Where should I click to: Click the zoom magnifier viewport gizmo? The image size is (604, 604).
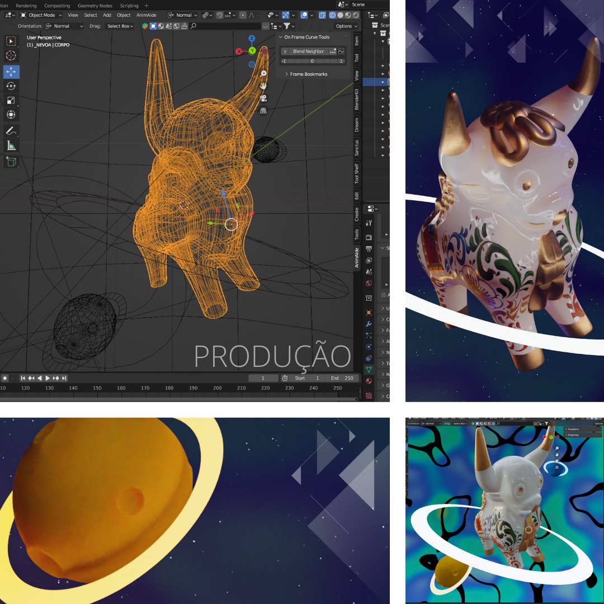pyautogui.click(x=263, y=73)
